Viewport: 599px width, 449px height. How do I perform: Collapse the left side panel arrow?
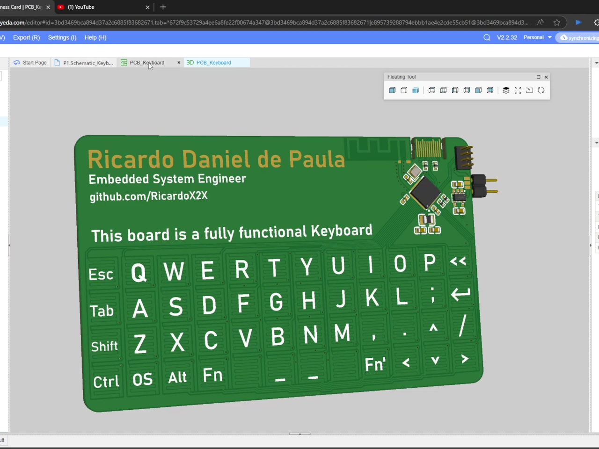coord(9,245)
